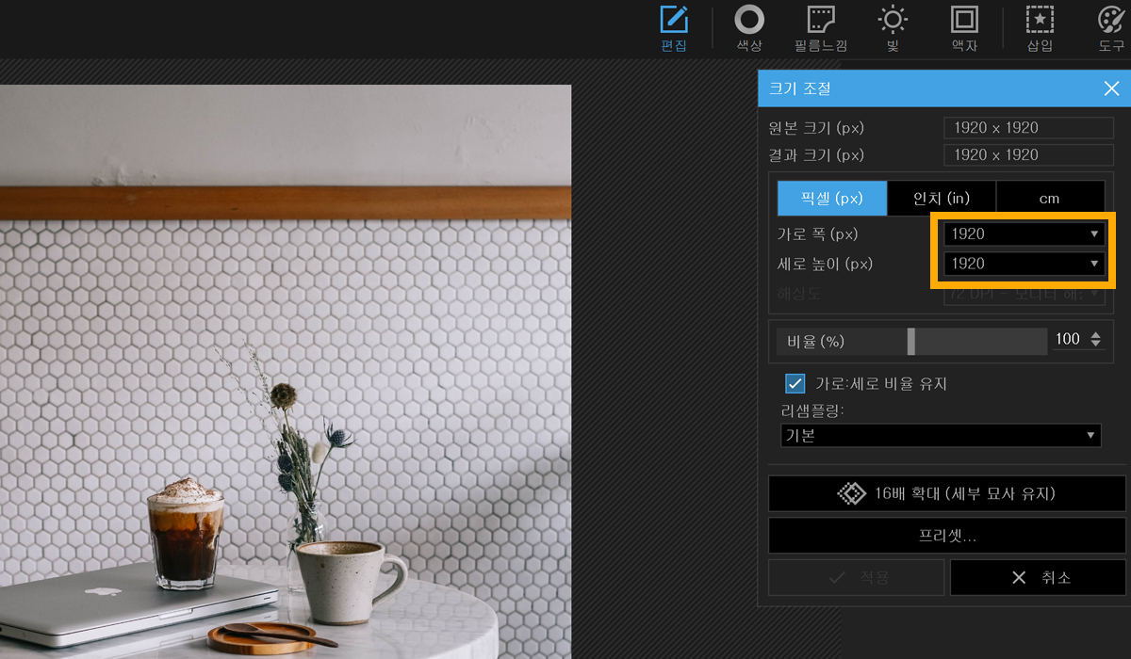Click the 크기 조절 panel title text

point(799,88)
